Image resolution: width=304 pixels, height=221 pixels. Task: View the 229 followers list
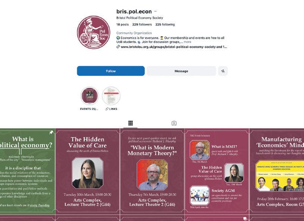(x=142, y=24)
